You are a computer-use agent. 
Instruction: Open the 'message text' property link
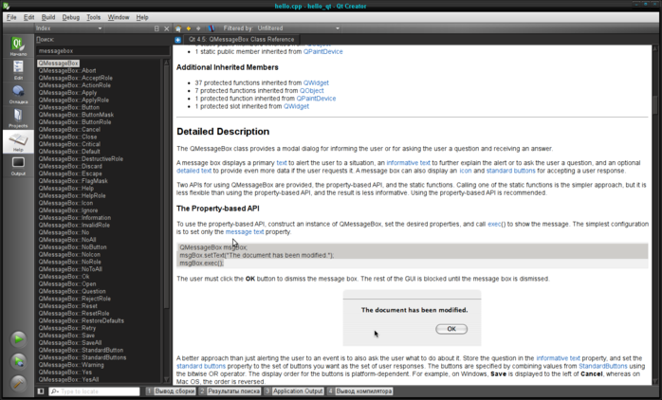(x=245, y=231)
